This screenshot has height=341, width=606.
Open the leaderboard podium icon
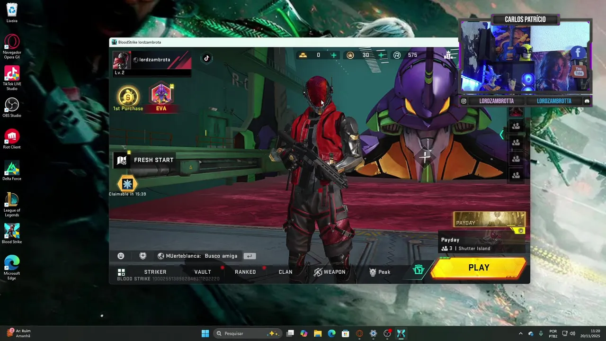(449, 55)
